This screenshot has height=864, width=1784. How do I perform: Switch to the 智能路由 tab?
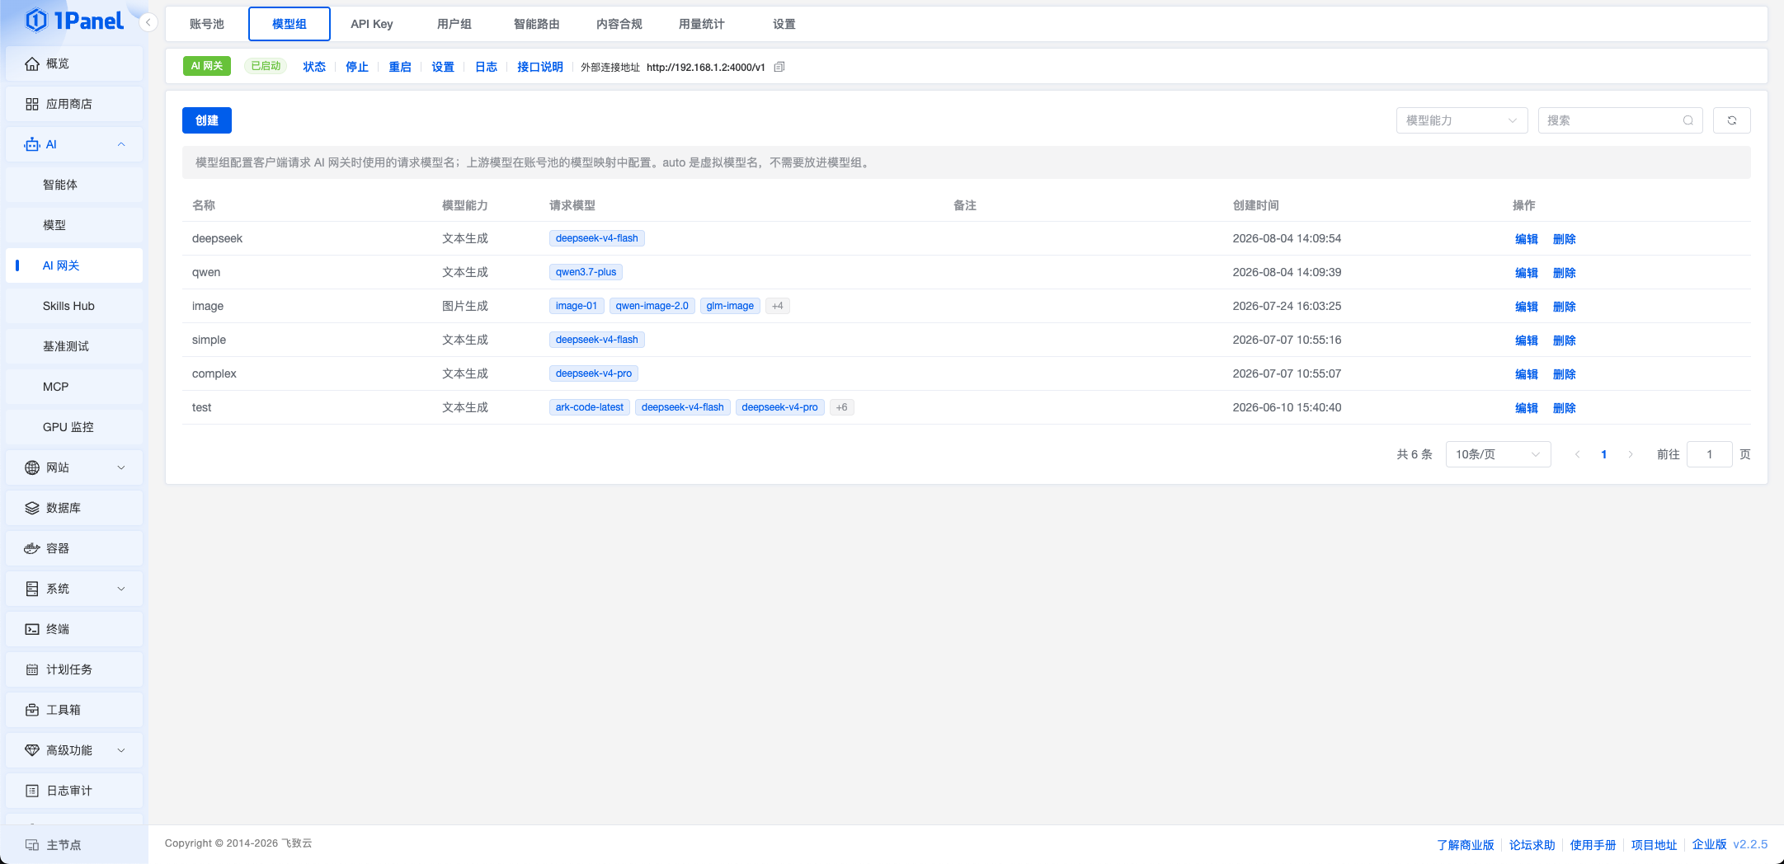pyautogui.click(x=537, y=24)
